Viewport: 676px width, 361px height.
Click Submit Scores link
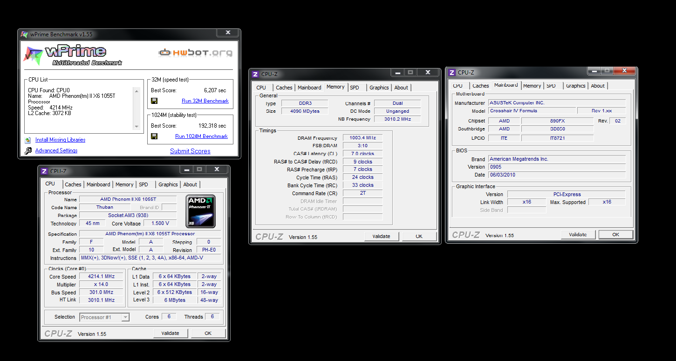point(190,151)
